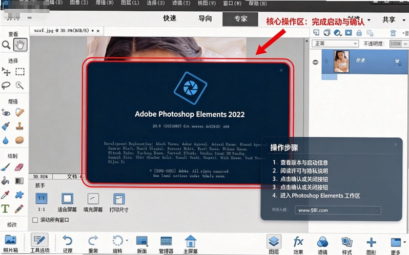Select the Quick Selection tool

click(19, 85)
